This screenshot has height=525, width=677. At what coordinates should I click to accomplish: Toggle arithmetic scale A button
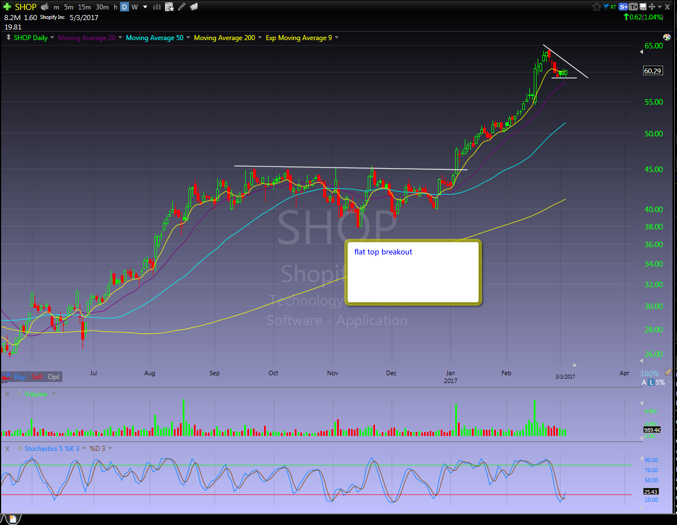point(644,382)
